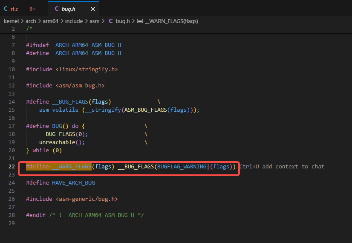
Task: Click _ARCH_ARM64_ASM_BUG_H on the #define line 8
Action: point(87,53)
